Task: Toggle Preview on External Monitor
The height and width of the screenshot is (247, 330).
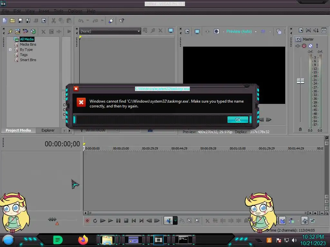Action: tap(197, 32)
